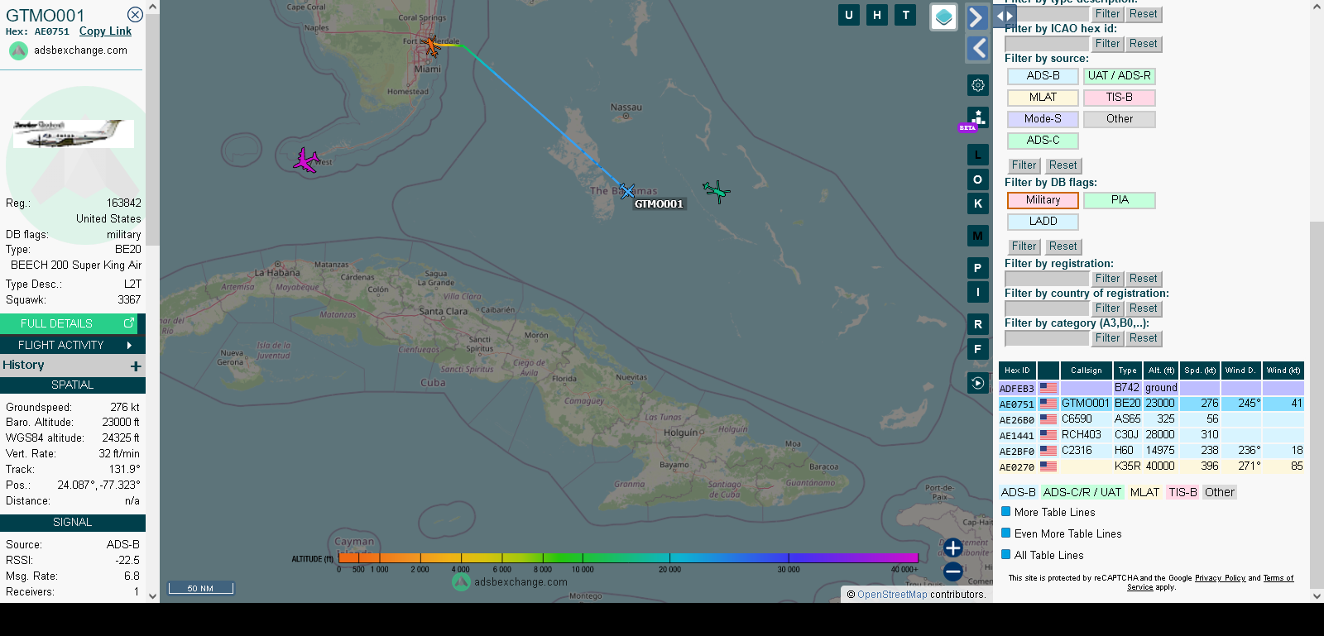The height and width of the screenshot is (636, 1324).
Task: Expand the FLIGHT ACTIVITY menu
Action: point(73,345)
